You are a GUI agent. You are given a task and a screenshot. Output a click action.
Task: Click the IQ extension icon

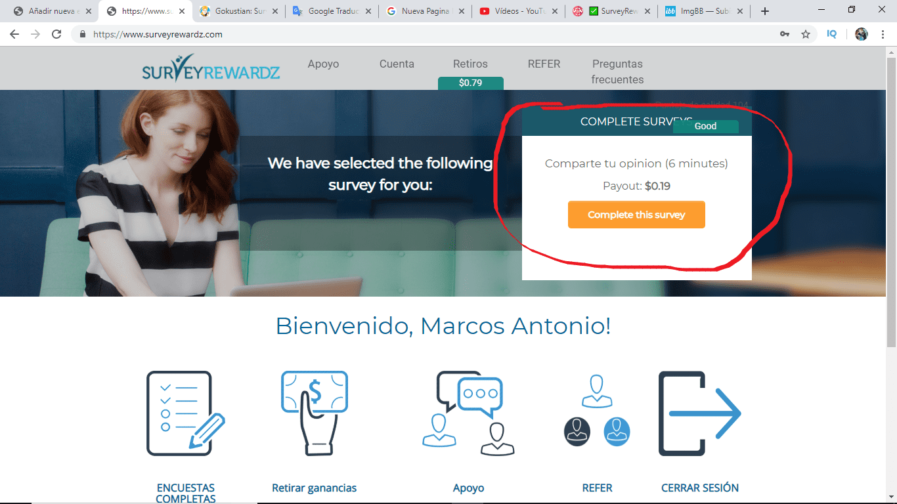[x=832, y=34]
